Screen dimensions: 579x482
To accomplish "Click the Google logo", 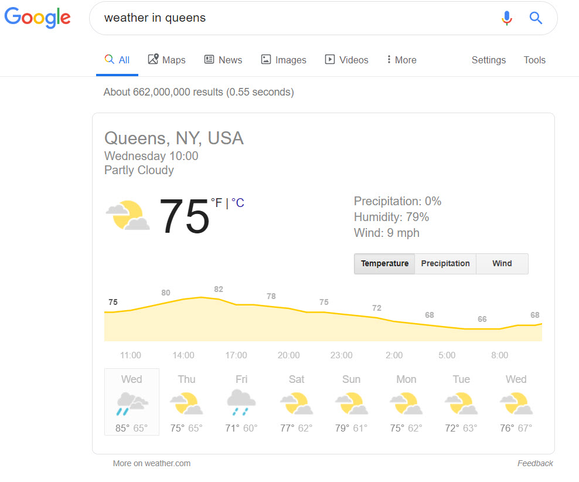I will point(38,18).
